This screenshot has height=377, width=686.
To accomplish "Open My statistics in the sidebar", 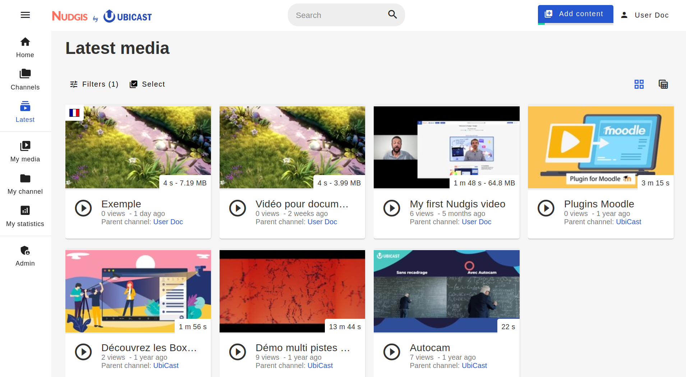I will (25, 216).
